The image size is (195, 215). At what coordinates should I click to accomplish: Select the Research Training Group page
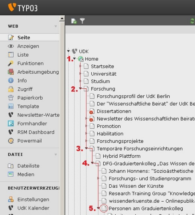coord(152,193)
